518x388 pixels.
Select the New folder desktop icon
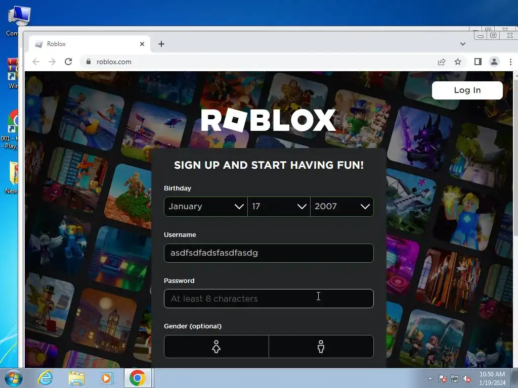11,177
